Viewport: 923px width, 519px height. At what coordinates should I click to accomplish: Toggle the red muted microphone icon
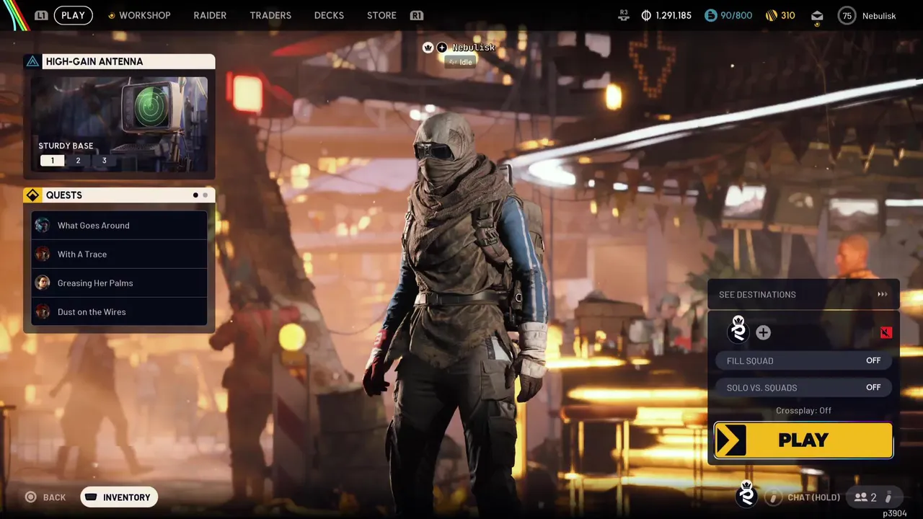[886, 332]
